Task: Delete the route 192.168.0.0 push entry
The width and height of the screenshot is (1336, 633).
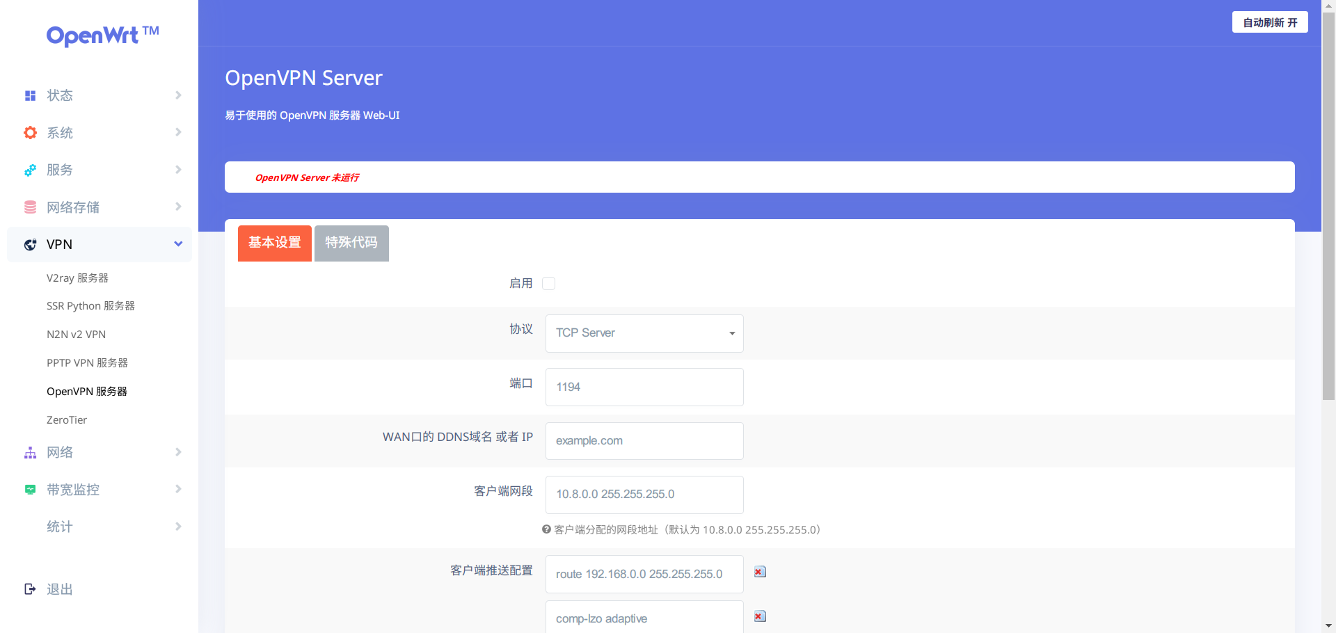Action: (759, 571)
